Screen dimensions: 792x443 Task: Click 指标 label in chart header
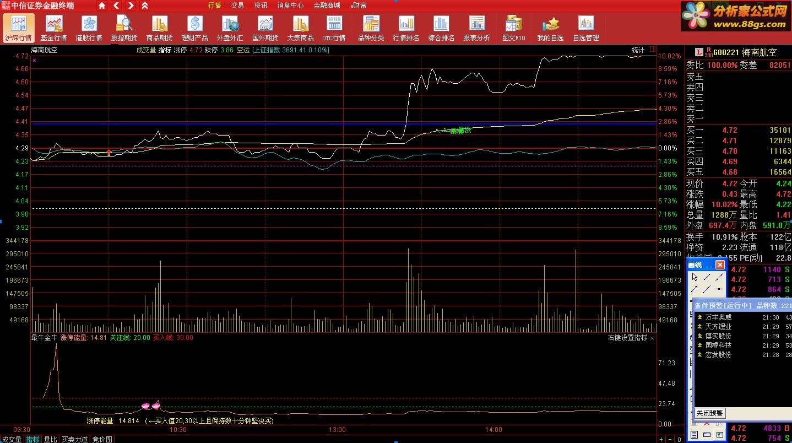tap(165, 50)
